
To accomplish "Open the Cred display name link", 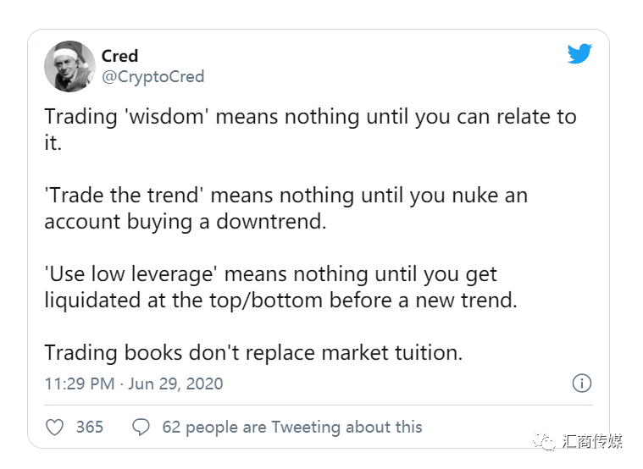I will 119,56.
